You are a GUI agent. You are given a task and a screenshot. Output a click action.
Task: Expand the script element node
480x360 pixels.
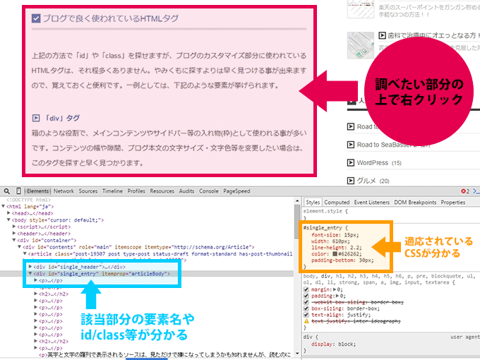(14, 227)
